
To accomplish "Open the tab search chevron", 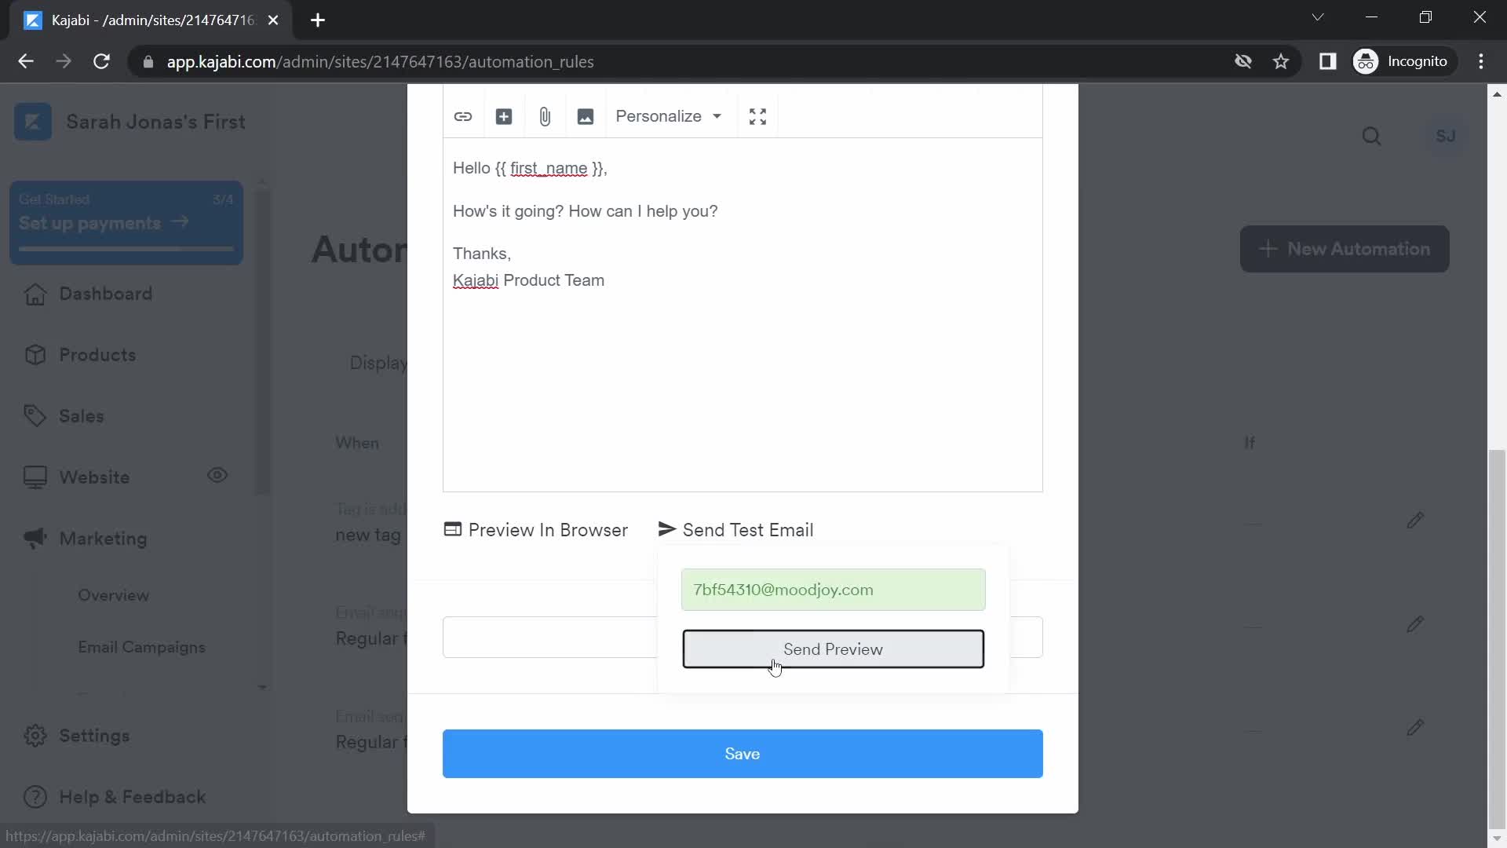I will (x=1318, y=17).
